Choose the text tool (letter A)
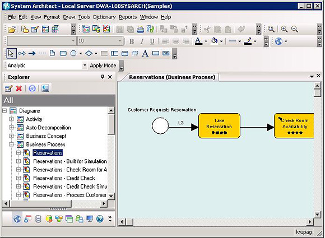 point(145,53)
